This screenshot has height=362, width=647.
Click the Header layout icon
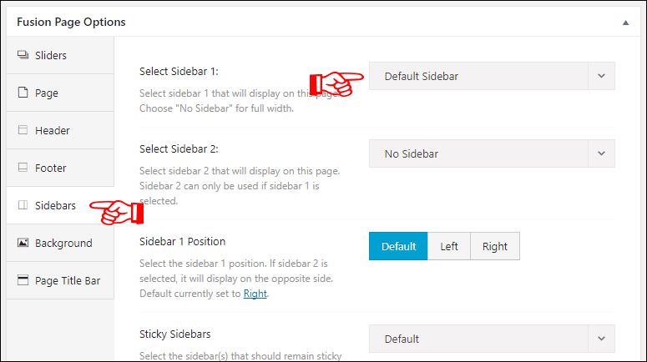pyautogui.click(x=23, y=130)
